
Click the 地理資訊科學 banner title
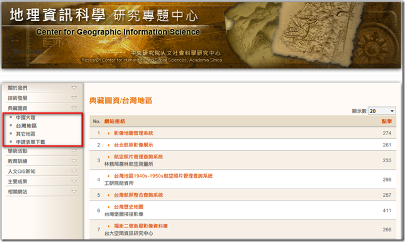[x=58, y=14]
